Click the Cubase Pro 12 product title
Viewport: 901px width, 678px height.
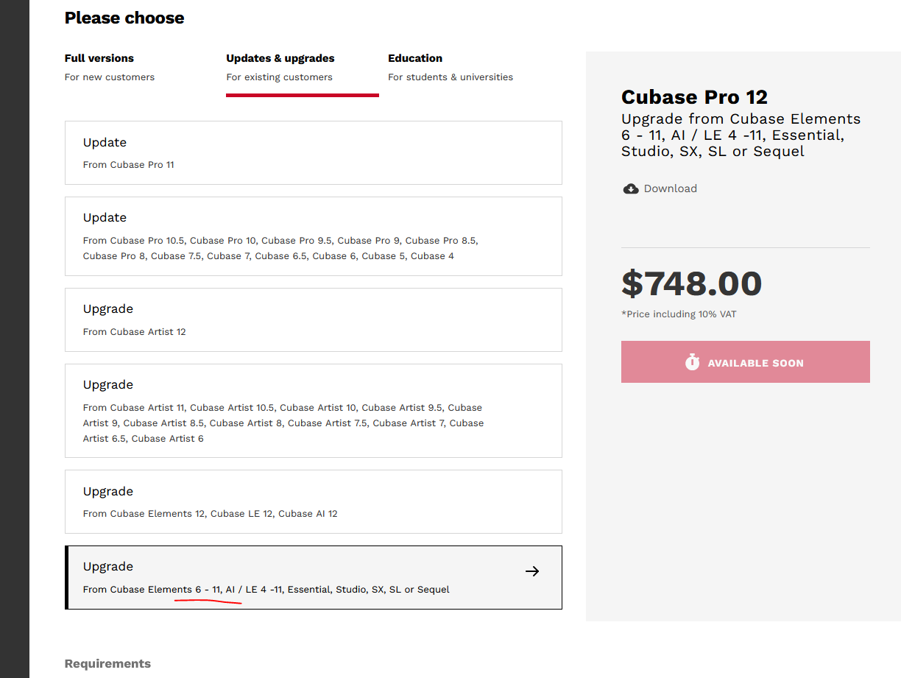click(694, 97)
